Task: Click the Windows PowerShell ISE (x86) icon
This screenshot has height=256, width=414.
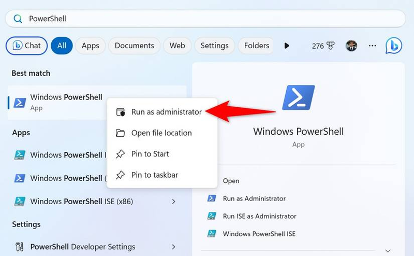Action: click(x=20, y=202)
